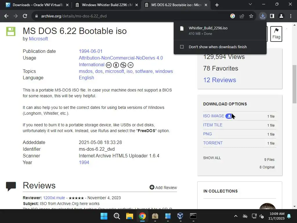This screenshot has width=297, height=223.
Task: Show all download files
Action: [x=212, y=158]
